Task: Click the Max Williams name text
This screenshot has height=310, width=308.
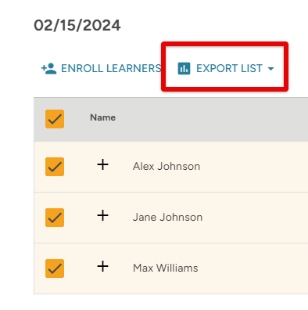Action: [166, 268]
